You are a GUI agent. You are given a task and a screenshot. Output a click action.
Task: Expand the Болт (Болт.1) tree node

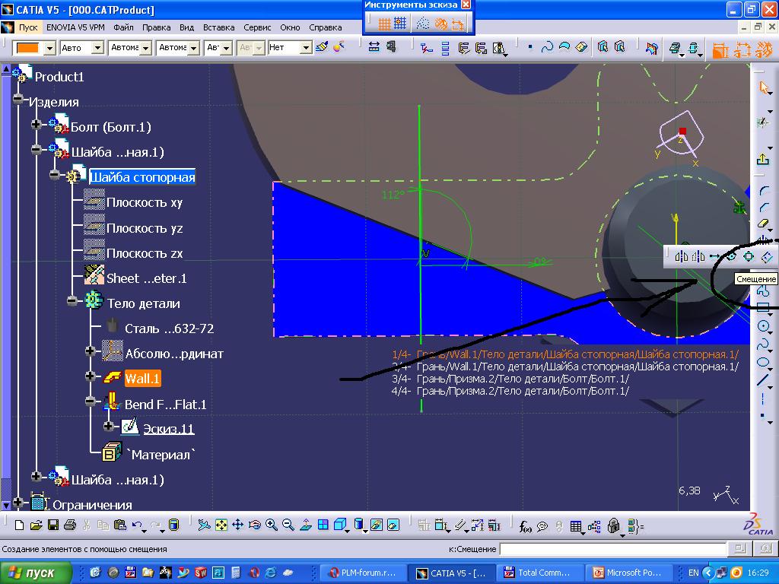pos(37,124)
